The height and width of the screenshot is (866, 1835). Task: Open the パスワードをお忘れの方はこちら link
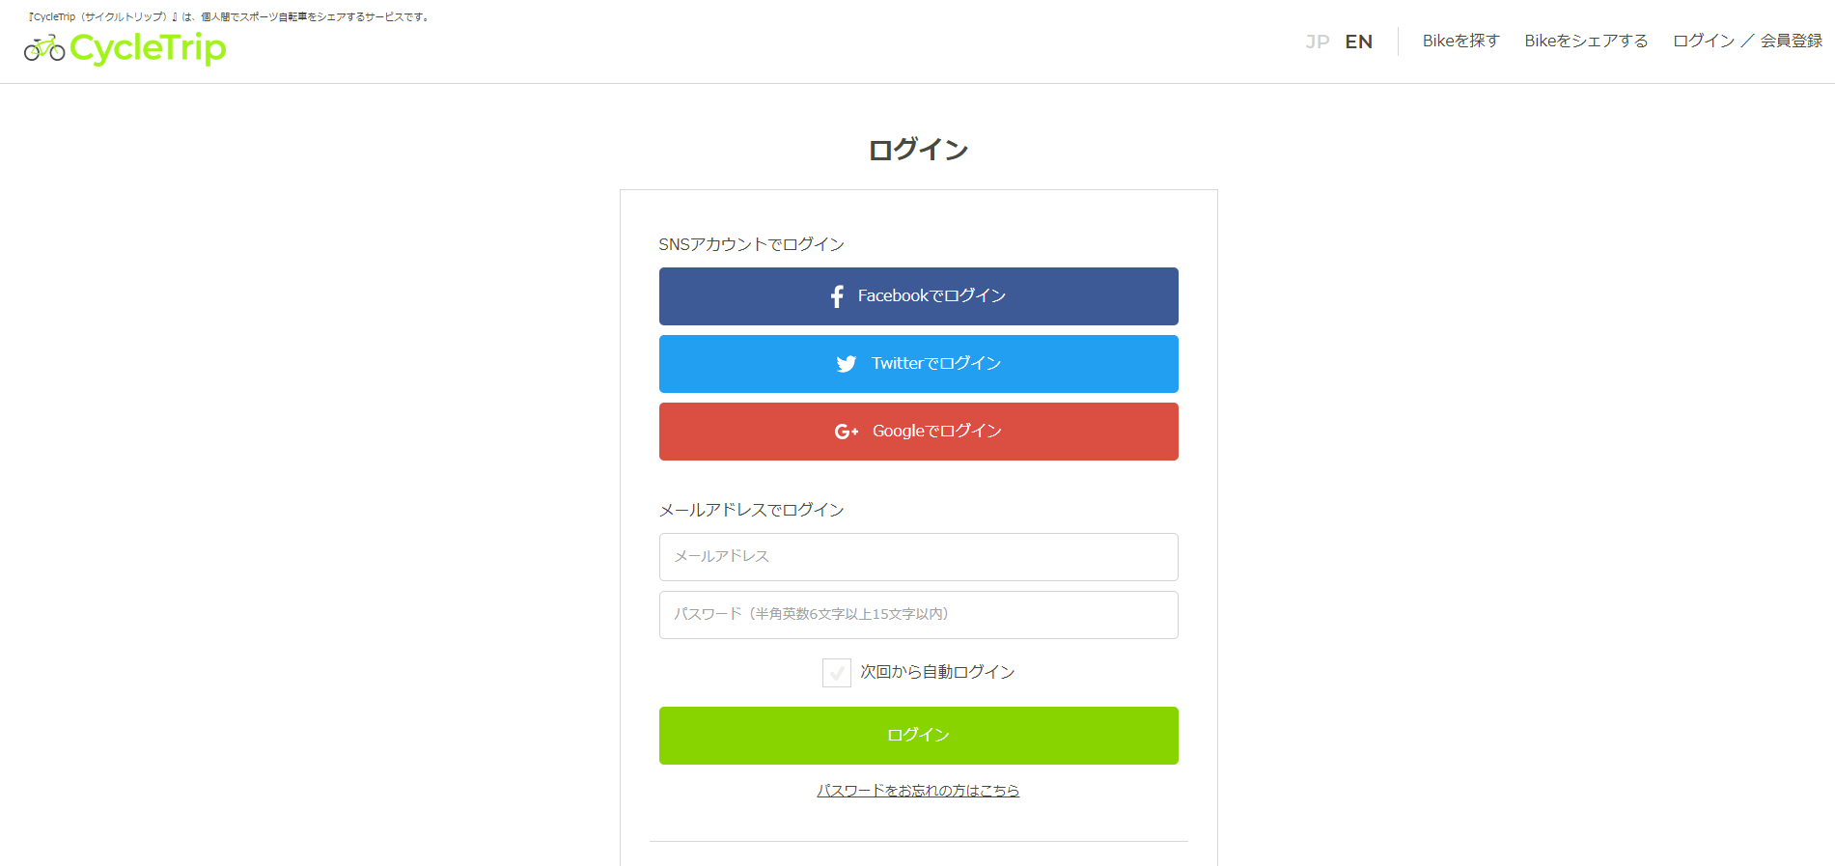(x=918, y=791)
